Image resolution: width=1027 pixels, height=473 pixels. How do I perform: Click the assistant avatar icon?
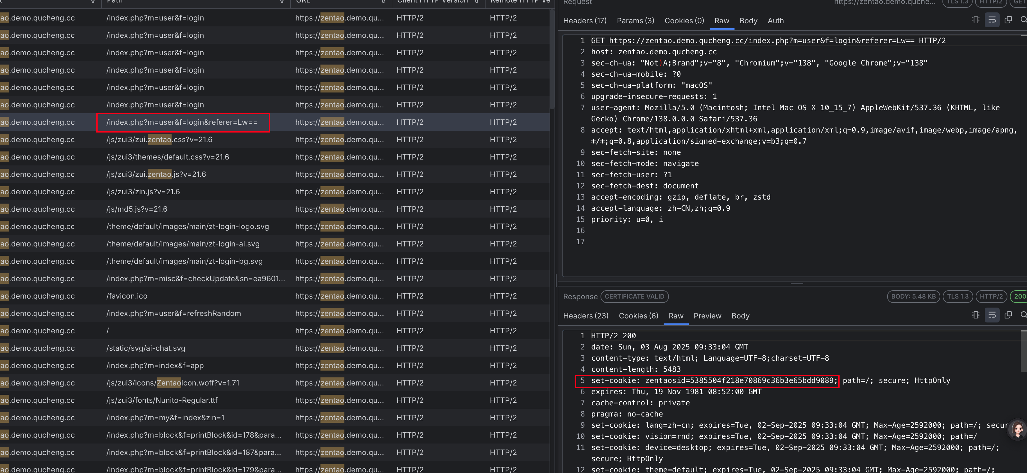[1017, 429]
